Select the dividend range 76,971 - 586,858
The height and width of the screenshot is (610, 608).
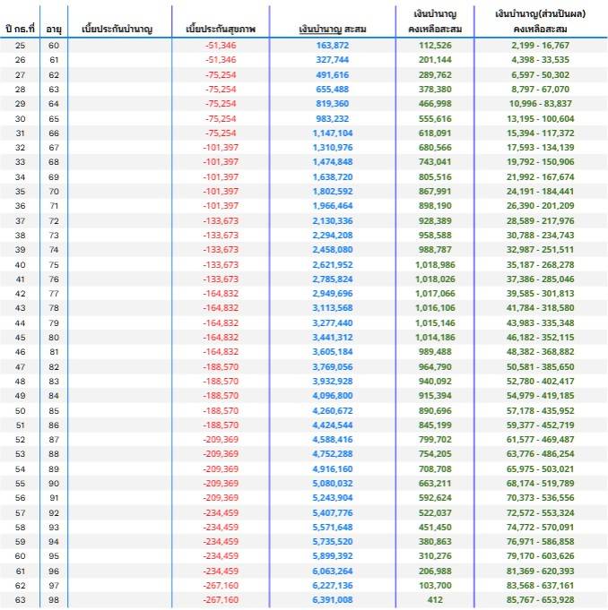point(540,543)
